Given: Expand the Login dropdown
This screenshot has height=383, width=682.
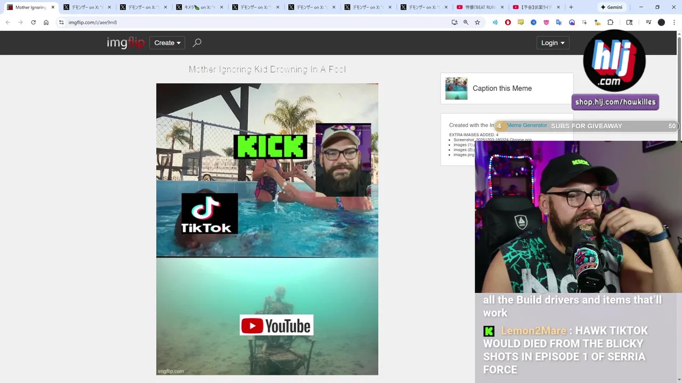Looking at the screenshot, I should 553,43.
